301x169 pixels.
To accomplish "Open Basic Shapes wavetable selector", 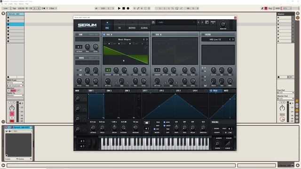I will point(124,39).
